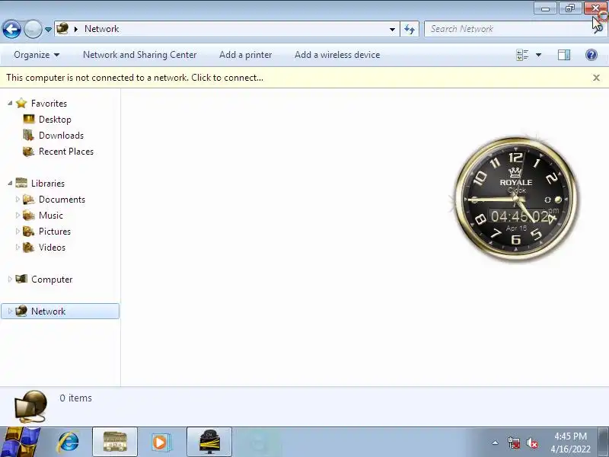Open the Organize menu

pos(37,55)
